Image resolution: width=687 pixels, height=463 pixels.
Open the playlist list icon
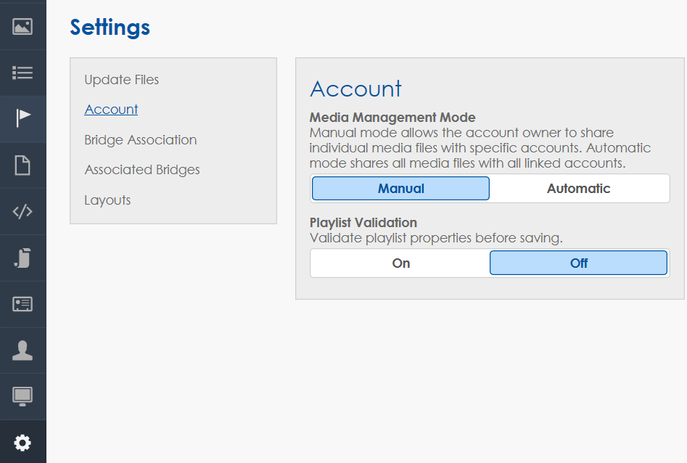pos(22,73)
